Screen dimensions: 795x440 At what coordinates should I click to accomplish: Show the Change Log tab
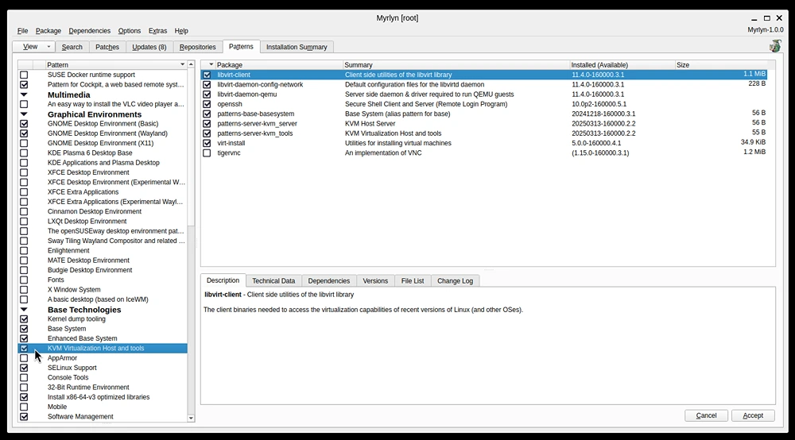(456, 281)
